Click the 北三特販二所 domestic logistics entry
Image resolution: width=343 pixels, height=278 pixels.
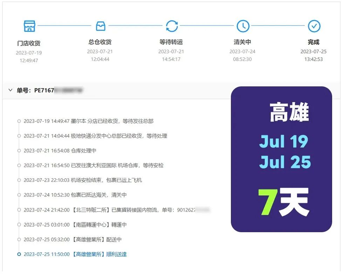click(117, 210)
